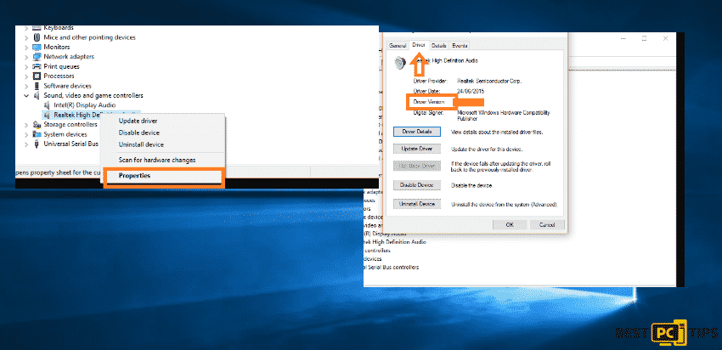722x350 pixels.
Task: Maximize the background Device Manager window
Action: 645,39
